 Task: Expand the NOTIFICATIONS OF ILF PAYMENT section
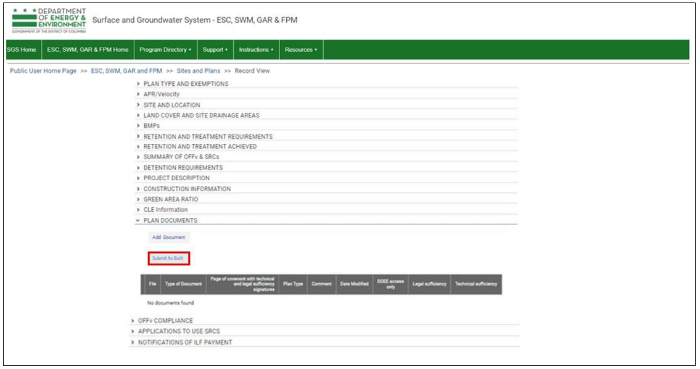[x=185, y=342]
